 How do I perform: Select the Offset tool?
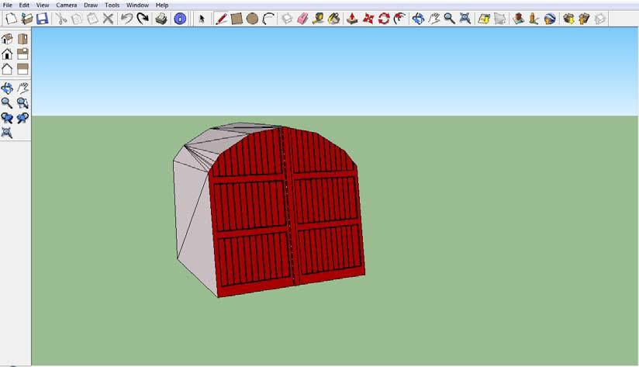pyautogui.click(x=399, y=19)
